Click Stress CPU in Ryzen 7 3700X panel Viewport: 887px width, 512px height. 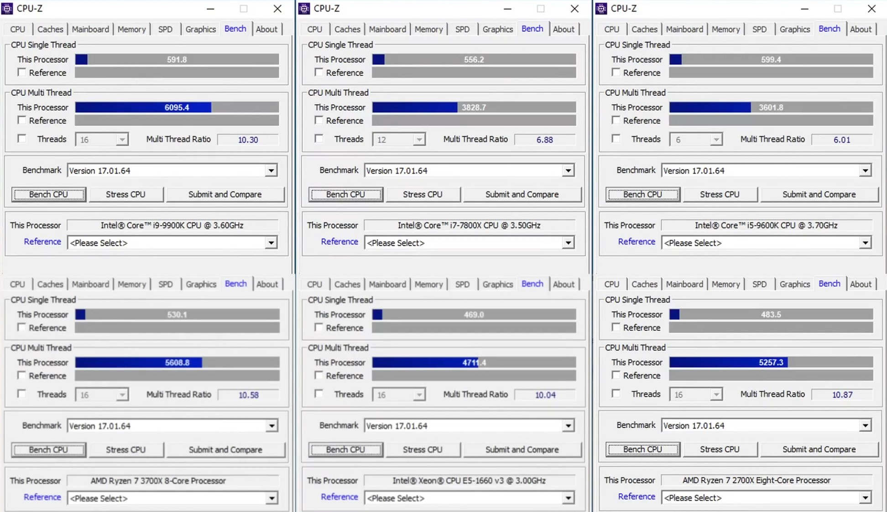point(126,450)
